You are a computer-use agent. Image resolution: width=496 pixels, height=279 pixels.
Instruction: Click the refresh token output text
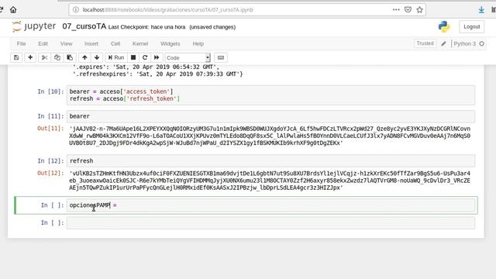[x=270, y=181]
